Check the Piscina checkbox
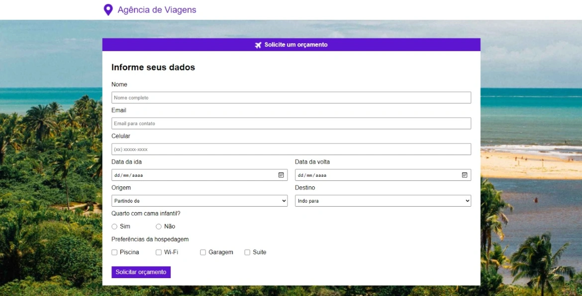 (x=114, y=252)
